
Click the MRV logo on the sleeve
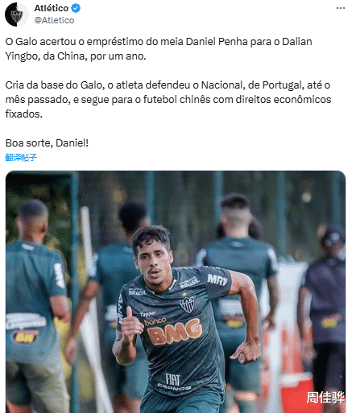217,279
